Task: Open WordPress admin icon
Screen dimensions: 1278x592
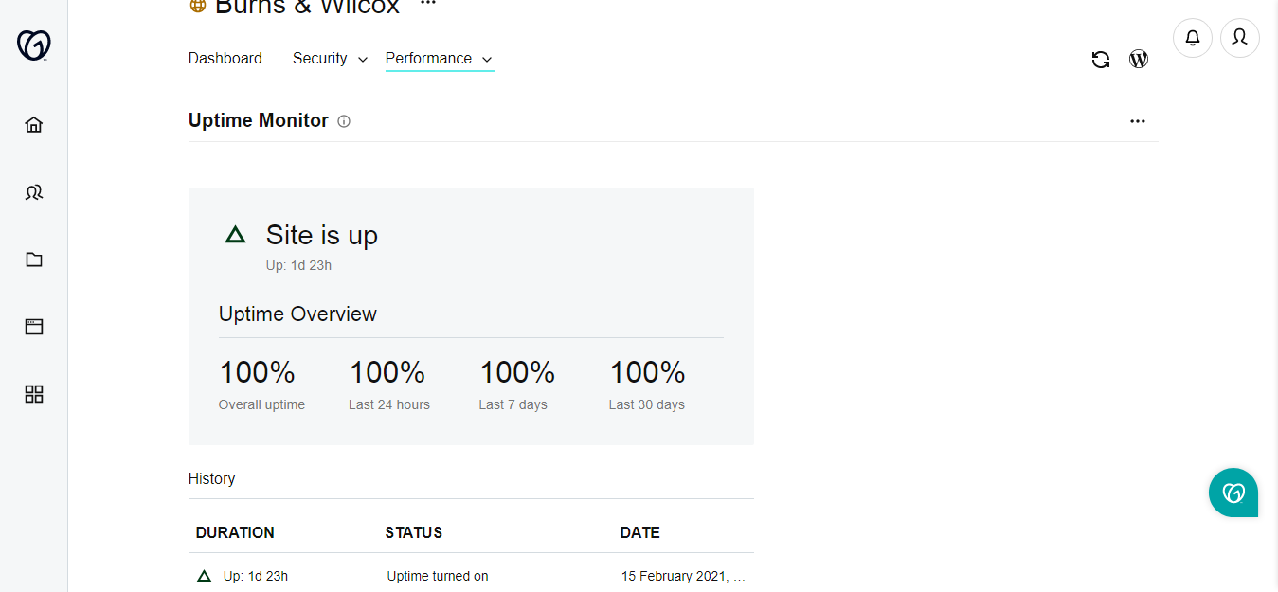Action: [1139, 59]
